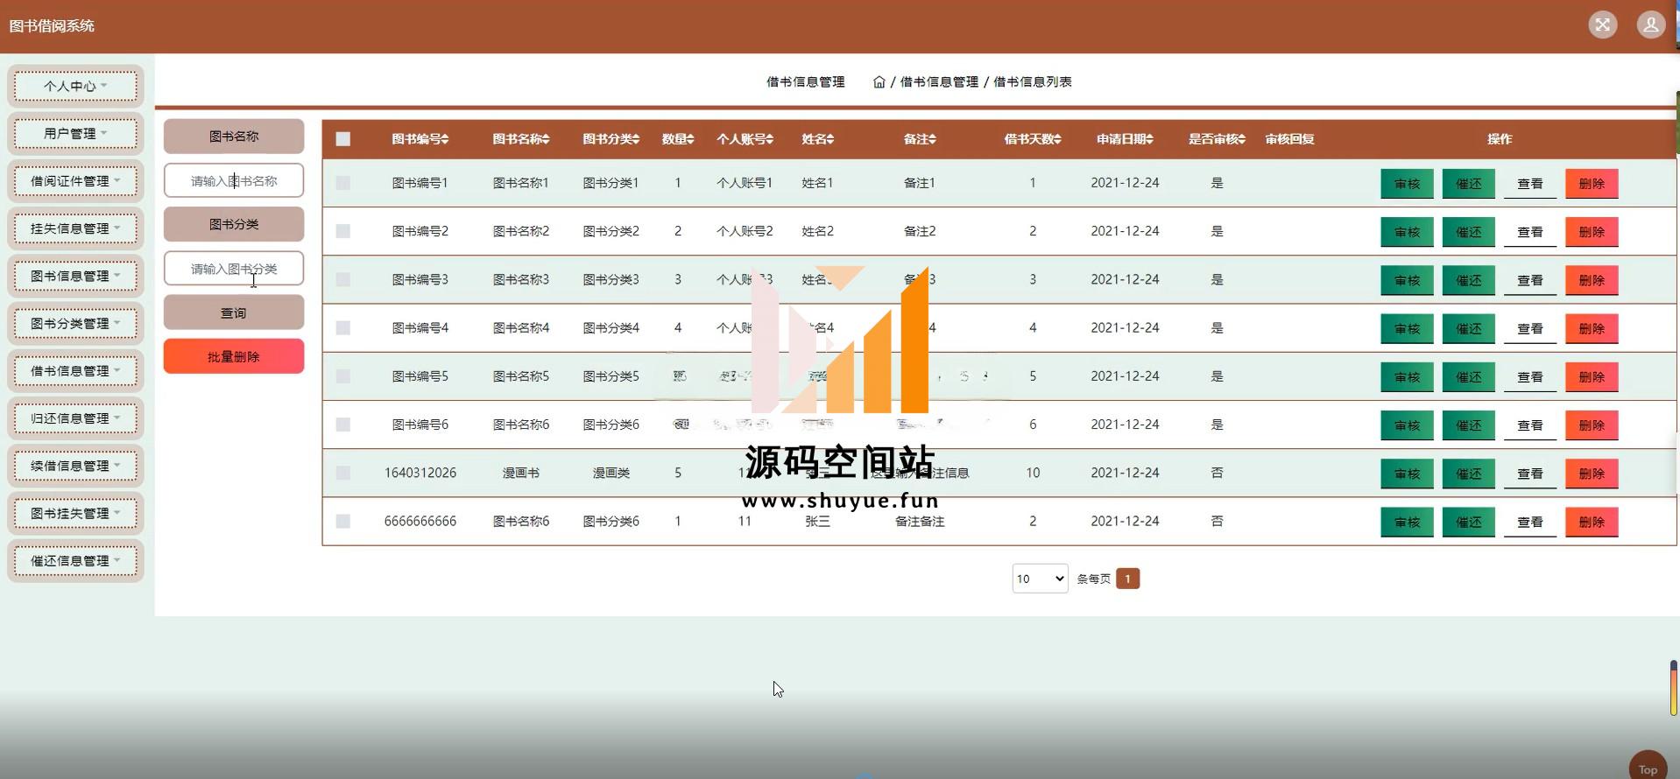This screenshot has height=779, width=1680.
Task: Check the row for 图书编号1
Action: [343, 183]
